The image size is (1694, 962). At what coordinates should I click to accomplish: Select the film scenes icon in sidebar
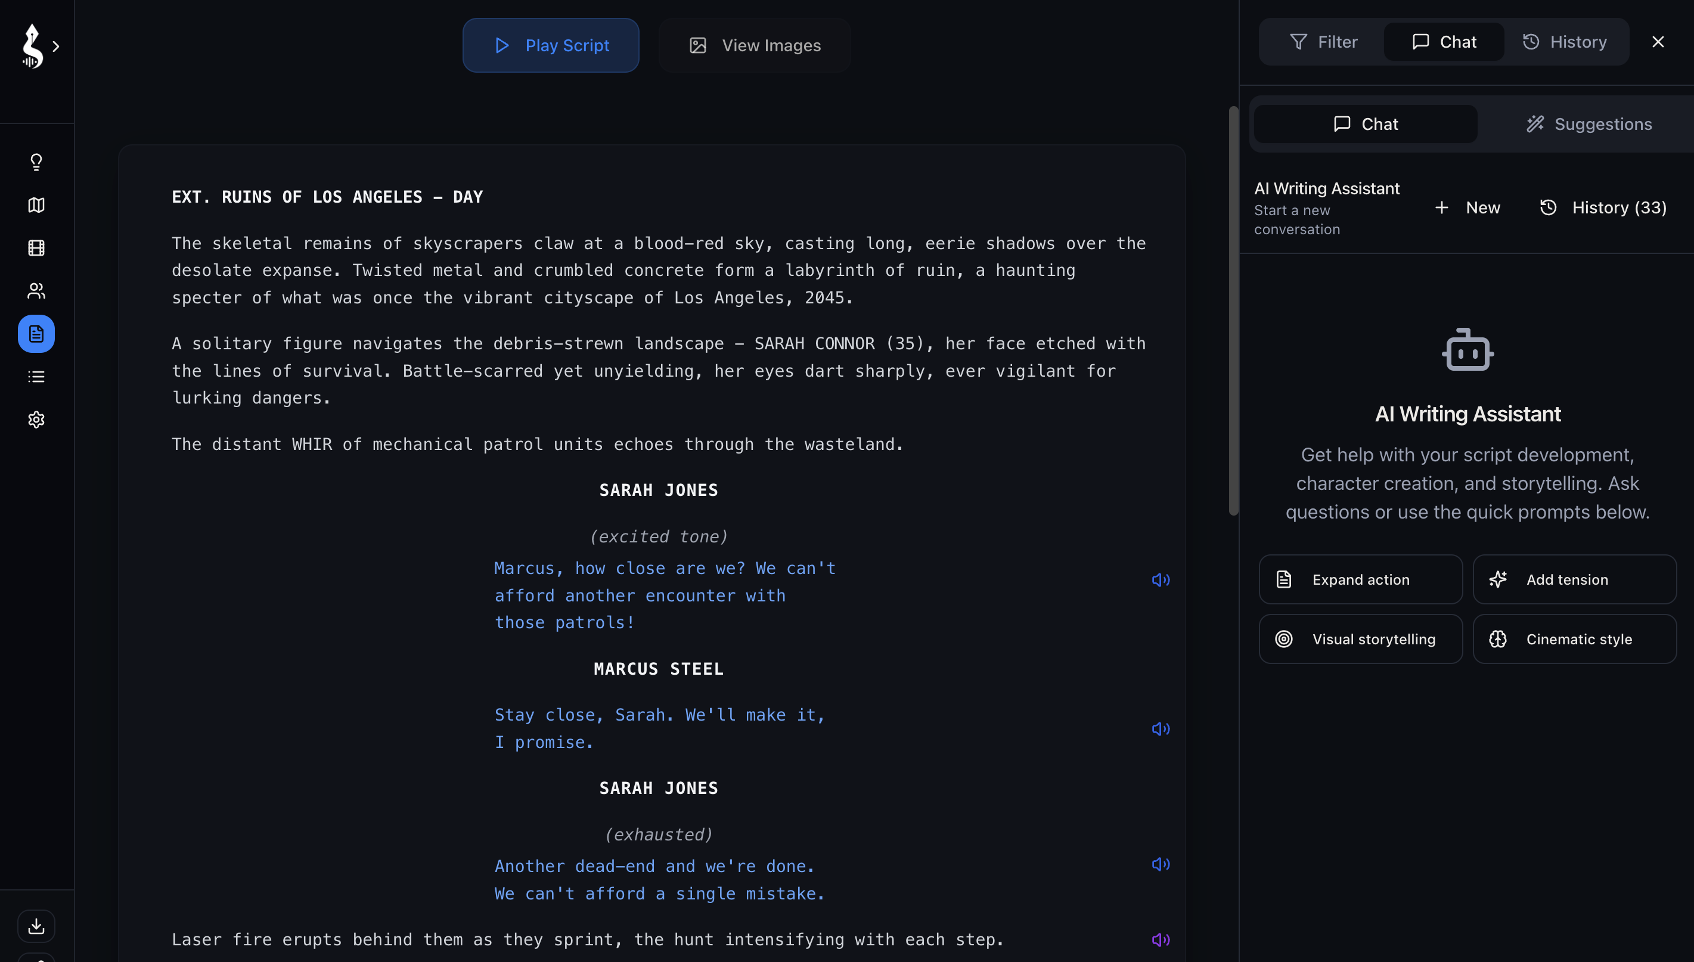tap(36, 248)
